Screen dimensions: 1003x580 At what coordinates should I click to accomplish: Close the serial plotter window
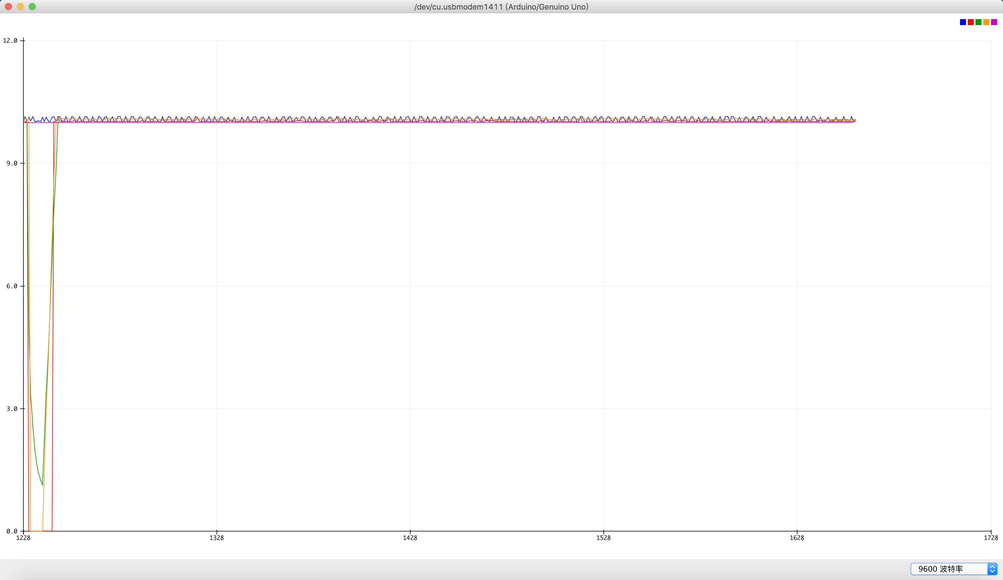pos(8,6)
